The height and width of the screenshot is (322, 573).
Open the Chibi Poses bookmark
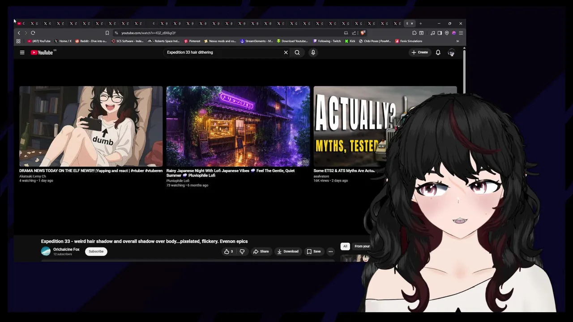point(375,41)
